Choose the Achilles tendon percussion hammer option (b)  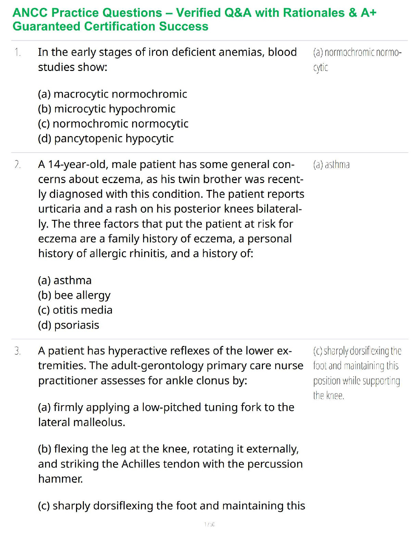coord(170,463)
